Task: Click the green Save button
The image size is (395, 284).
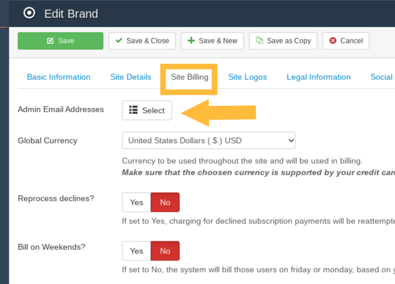Action: point(61,41)
